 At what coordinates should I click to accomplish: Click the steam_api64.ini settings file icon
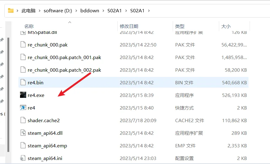23,158
